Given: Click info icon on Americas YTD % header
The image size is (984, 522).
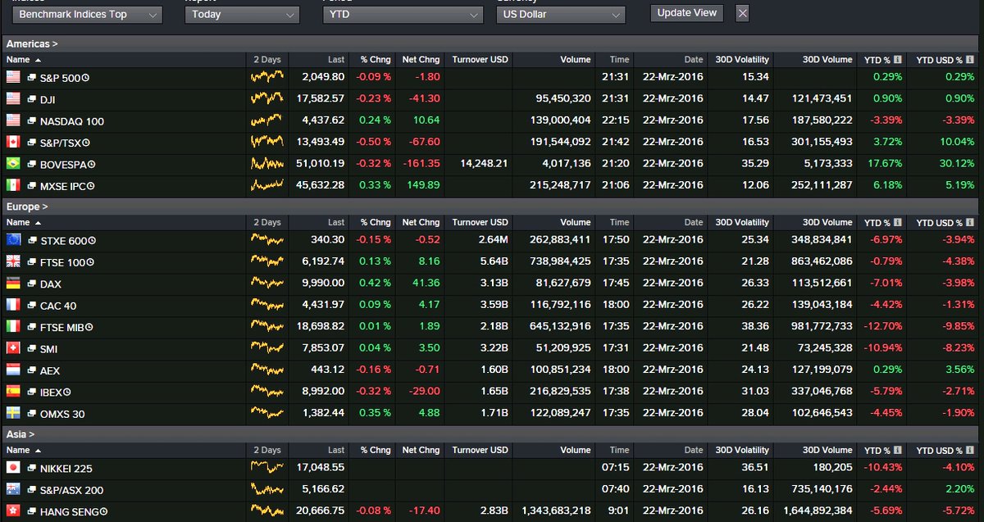Looking at the screenshot, I should (898, 60).
